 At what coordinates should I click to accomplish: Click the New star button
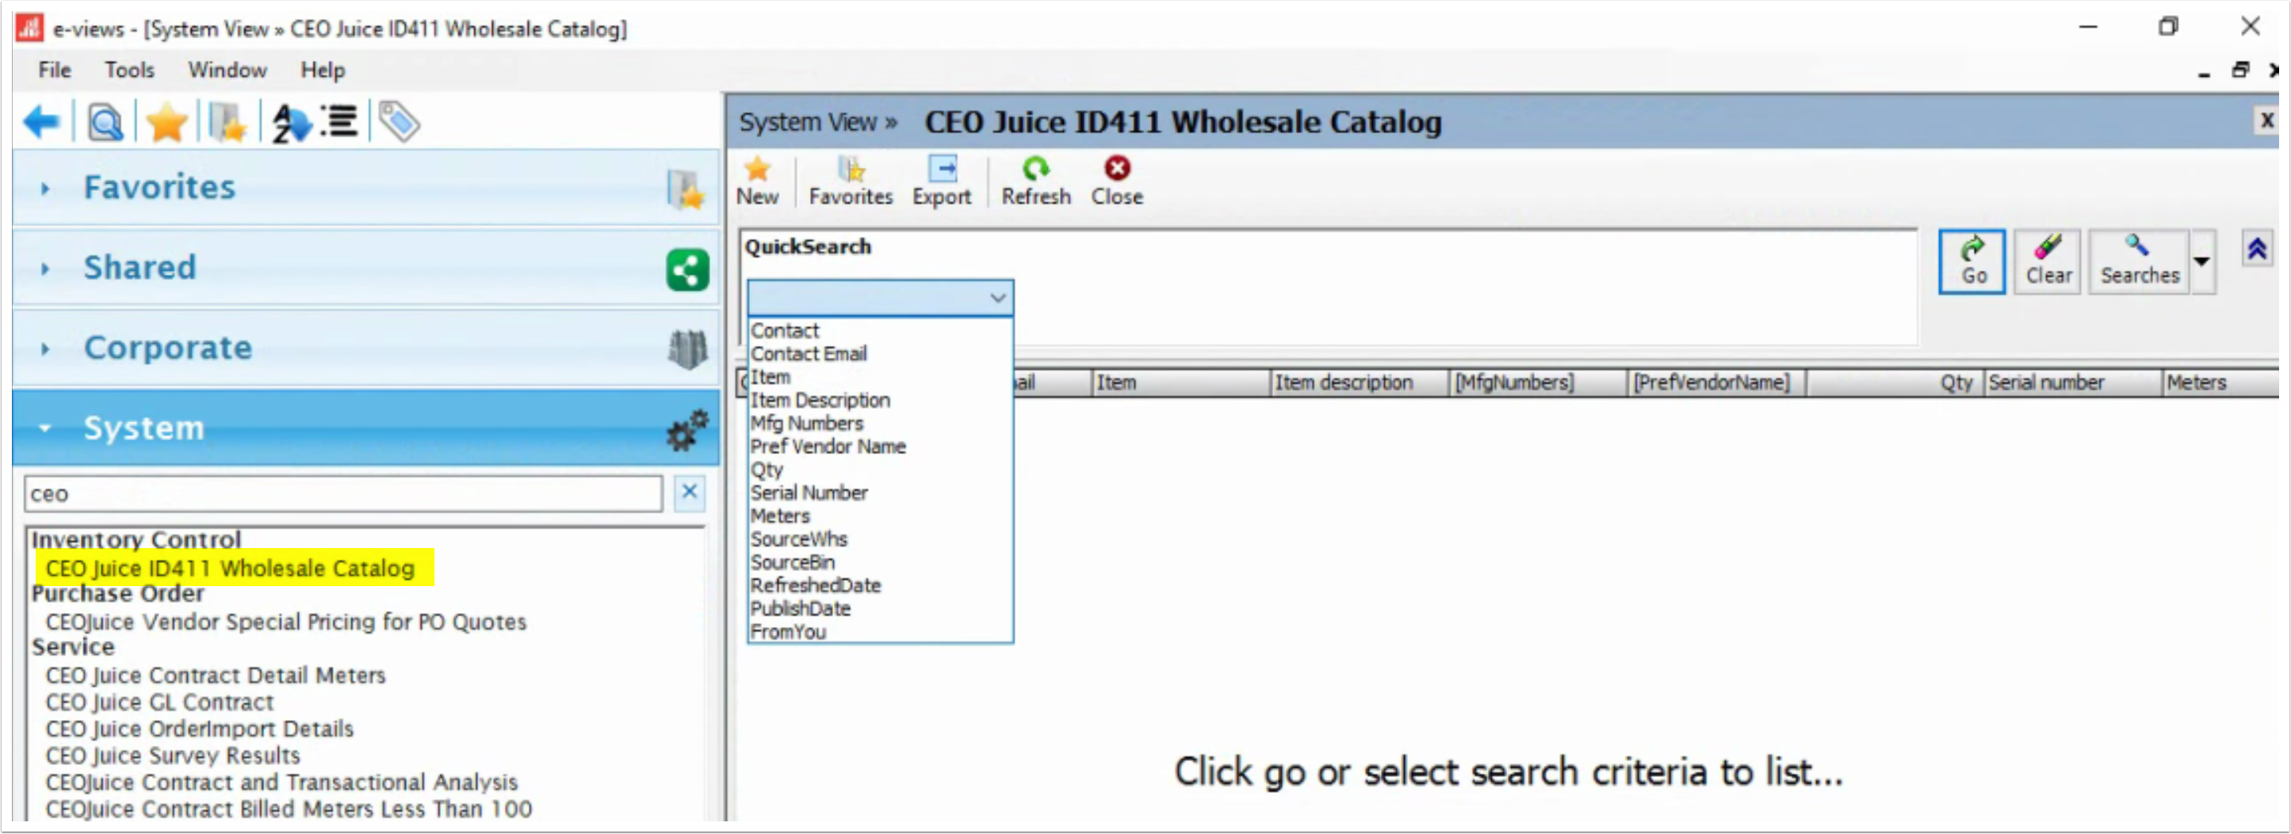point(758,181)
